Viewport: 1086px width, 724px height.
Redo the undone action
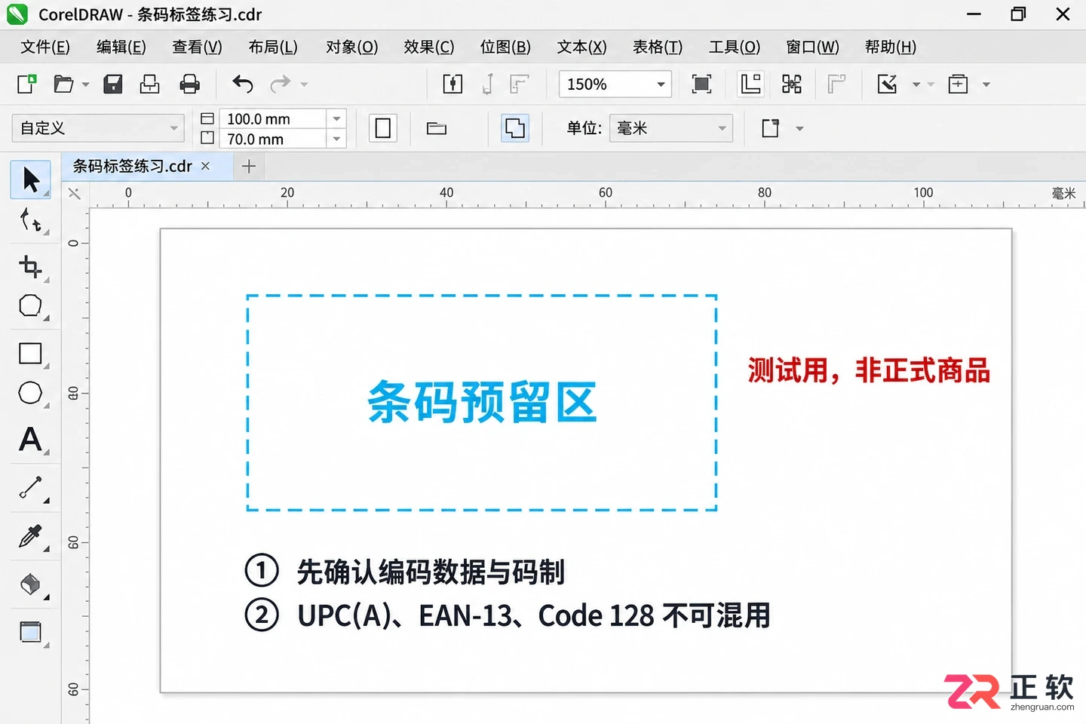(281, 84)
